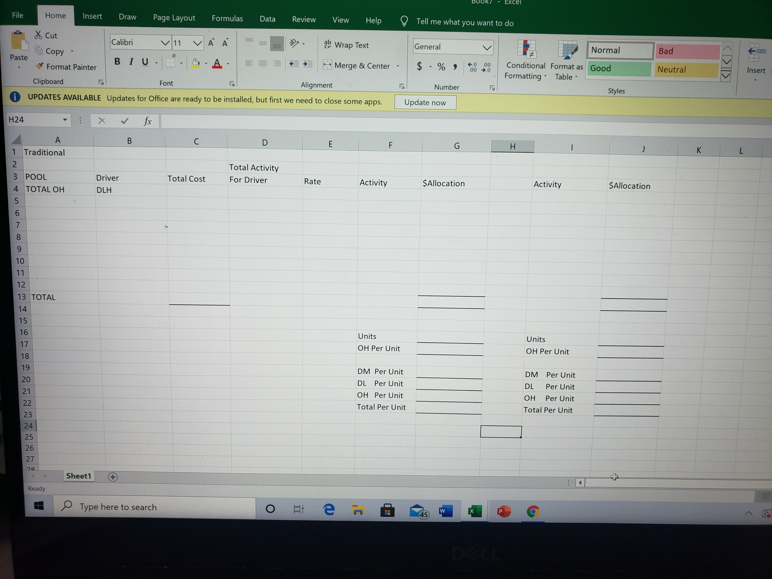This screenshot has width=772, height=579.
Task: Click the Update now button
Action: 425,102
